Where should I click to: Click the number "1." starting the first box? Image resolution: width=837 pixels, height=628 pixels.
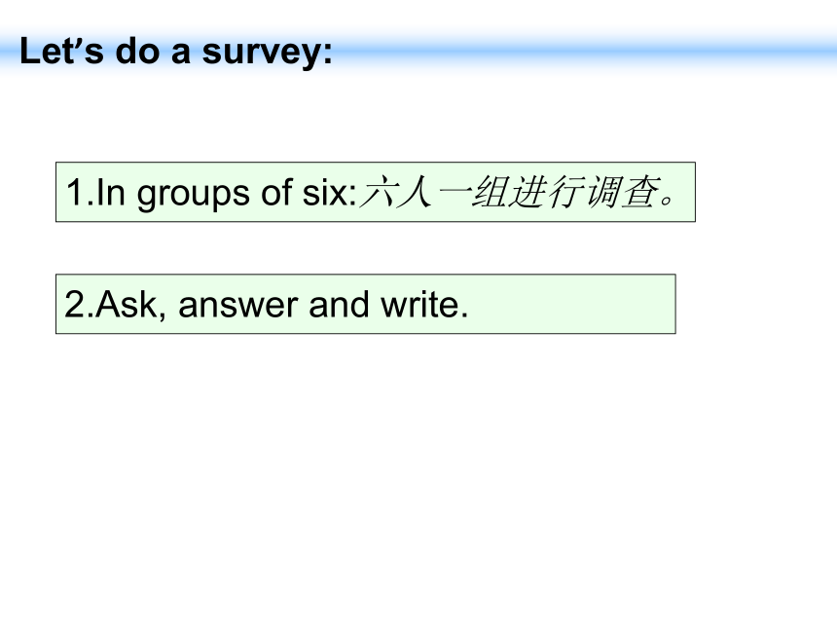click(80, 192)
